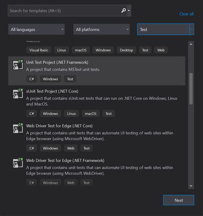
Task: Click 'A project that contains MSTest unit tests.'
Action: tap(63, 70)
